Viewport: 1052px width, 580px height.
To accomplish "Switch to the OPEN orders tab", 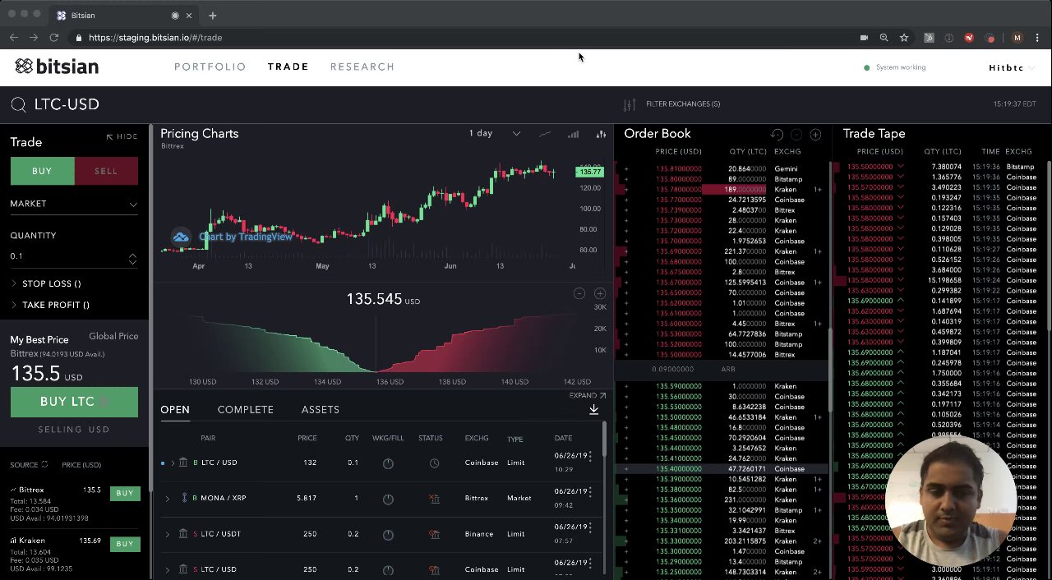I will [175, 409].
